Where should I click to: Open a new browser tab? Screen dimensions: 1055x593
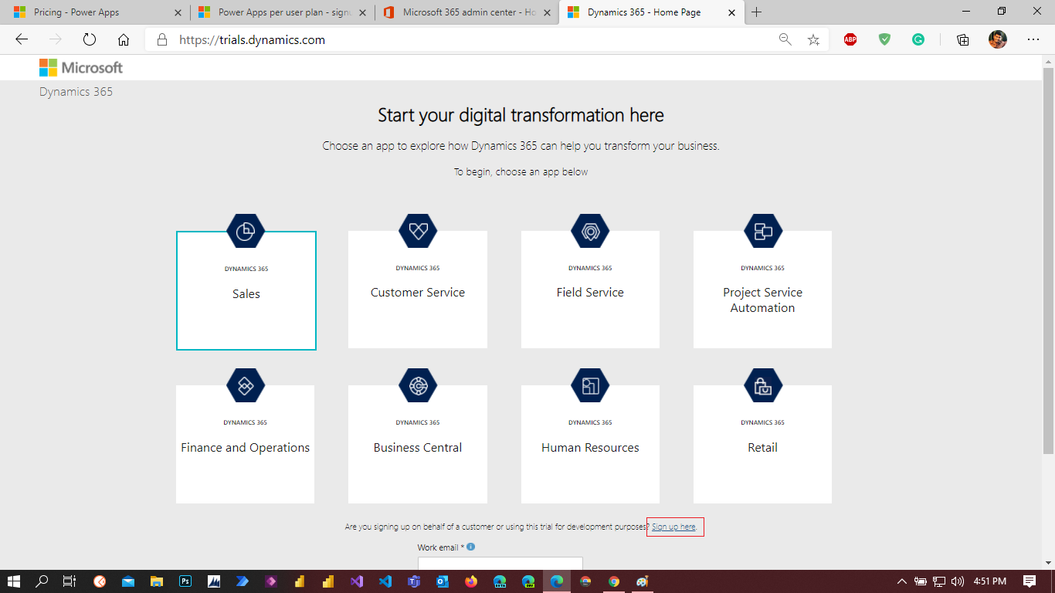pos(756,12)
